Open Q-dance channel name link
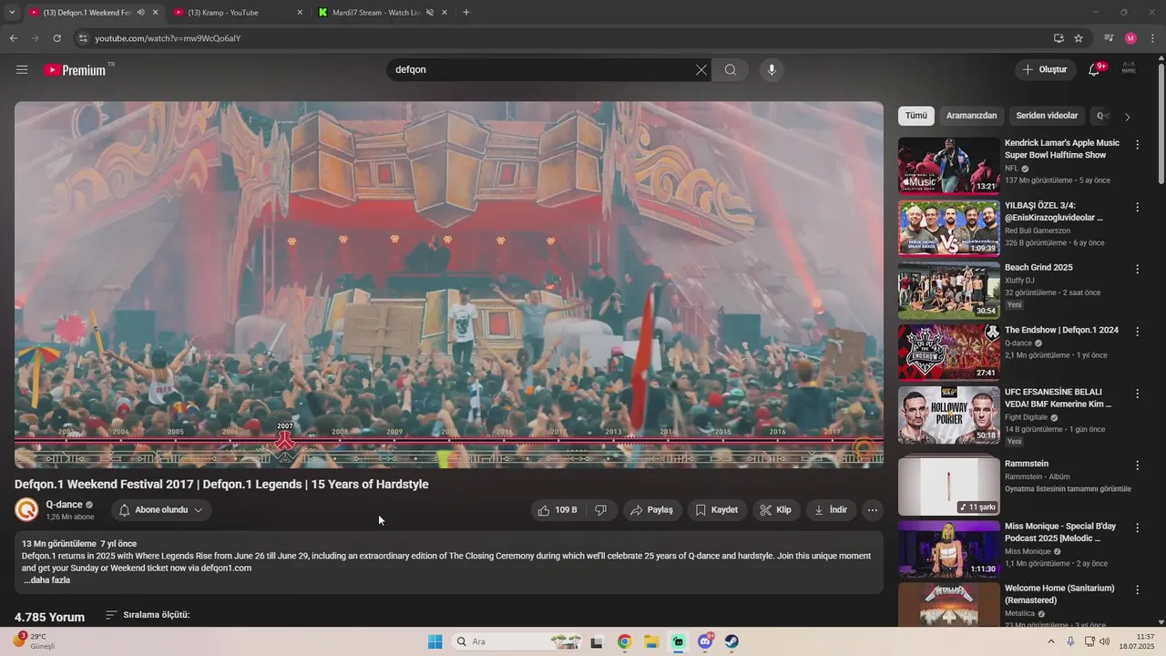1166x656 pixels. click(64, 505)
